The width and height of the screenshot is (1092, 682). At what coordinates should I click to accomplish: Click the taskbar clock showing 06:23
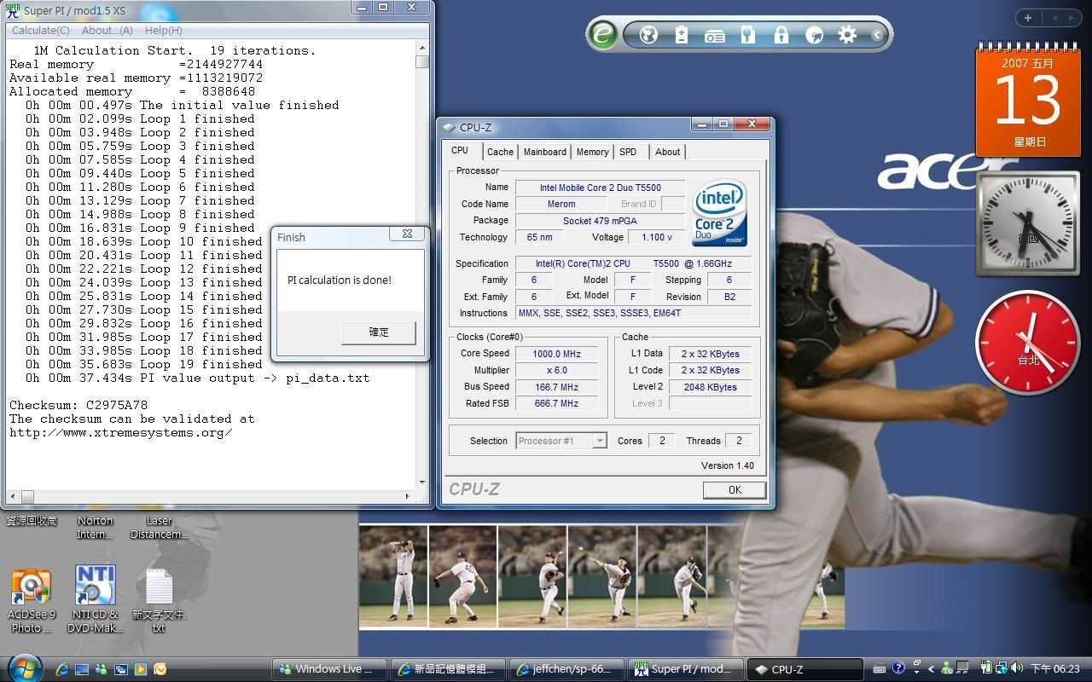coord(1055,669)
